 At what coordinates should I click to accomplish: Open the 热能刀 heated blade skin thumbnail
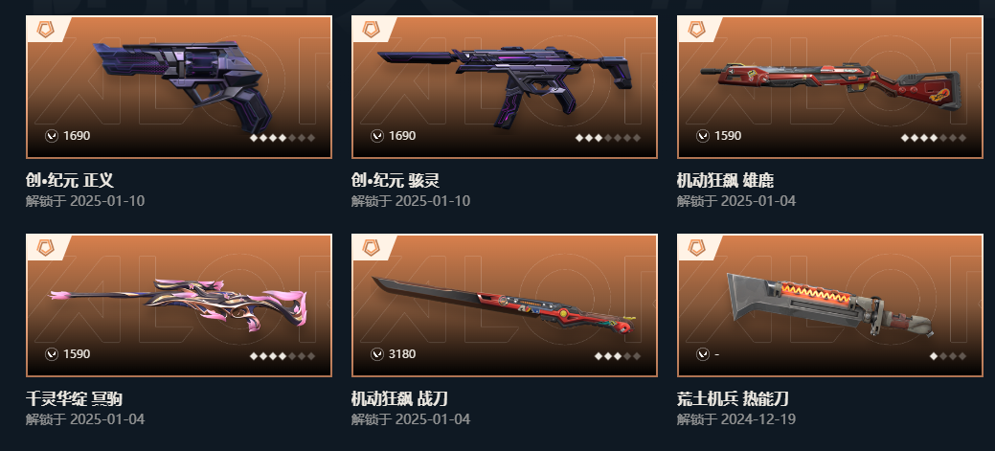[830, 305]
